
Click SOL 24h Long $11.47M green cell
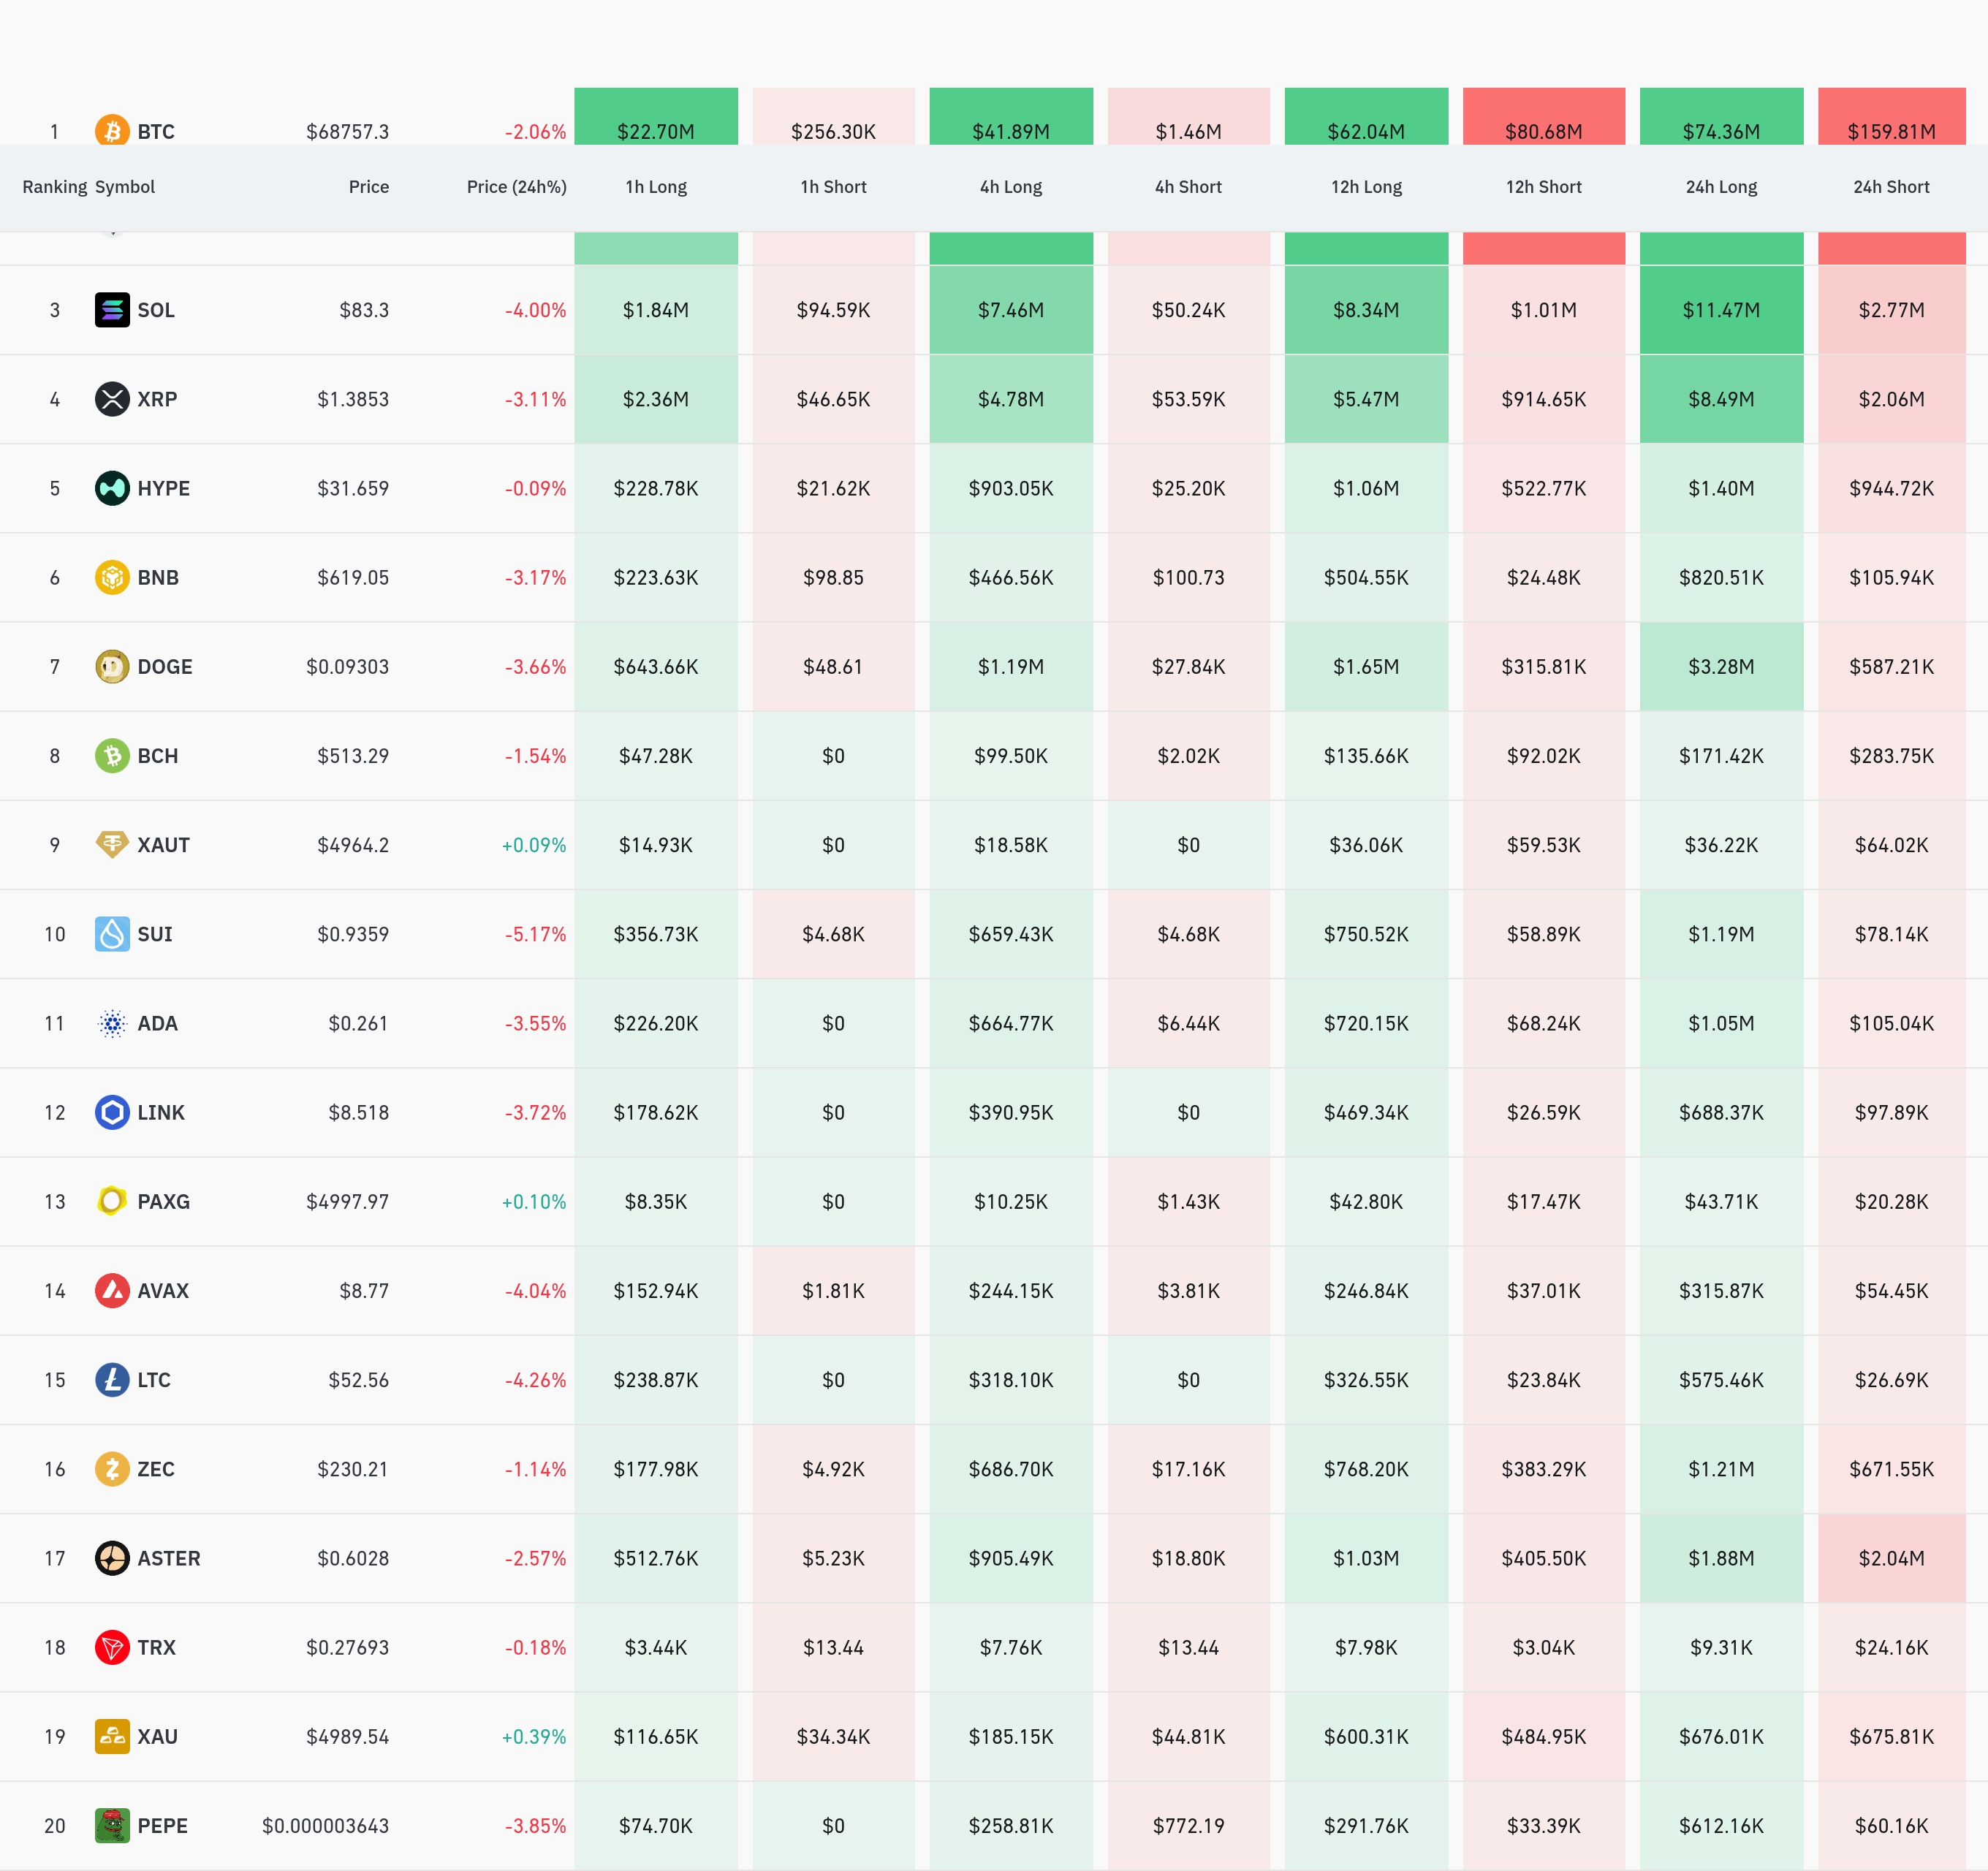coord(1720,310)
